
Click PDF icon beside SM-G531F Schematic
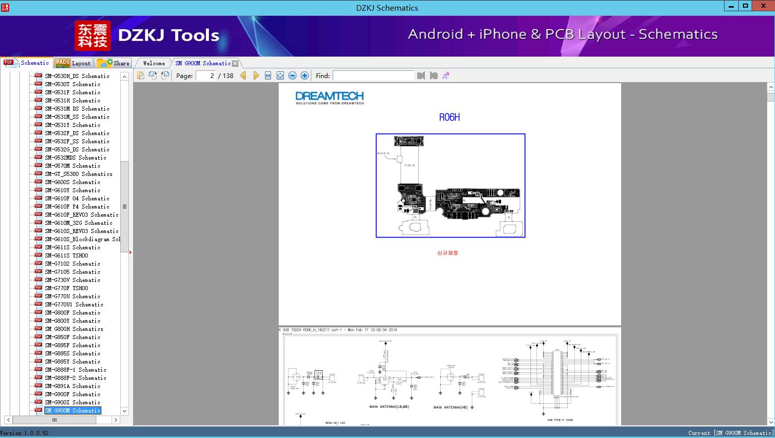click(38, 92)
